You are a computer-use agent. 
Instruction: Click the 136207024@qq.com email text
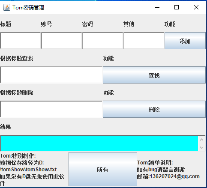[x=174, y=176]
